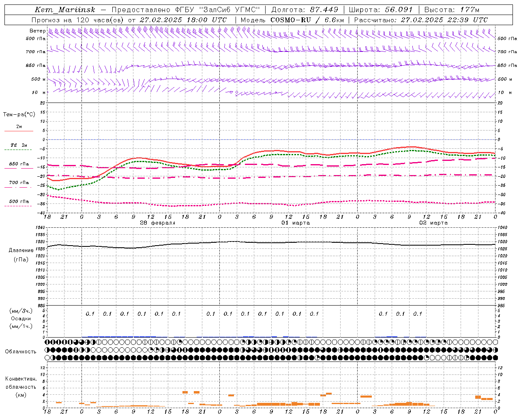Click the Тем-ра(°C) temperature panel label
This screenshot has height=415, width=519.
click(x=19, y=115)
